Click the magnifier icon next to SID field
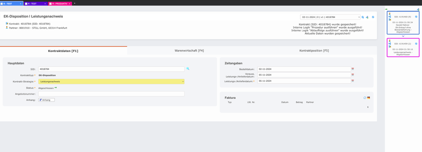Screen dimensions: 422x152 coord(188,69)
